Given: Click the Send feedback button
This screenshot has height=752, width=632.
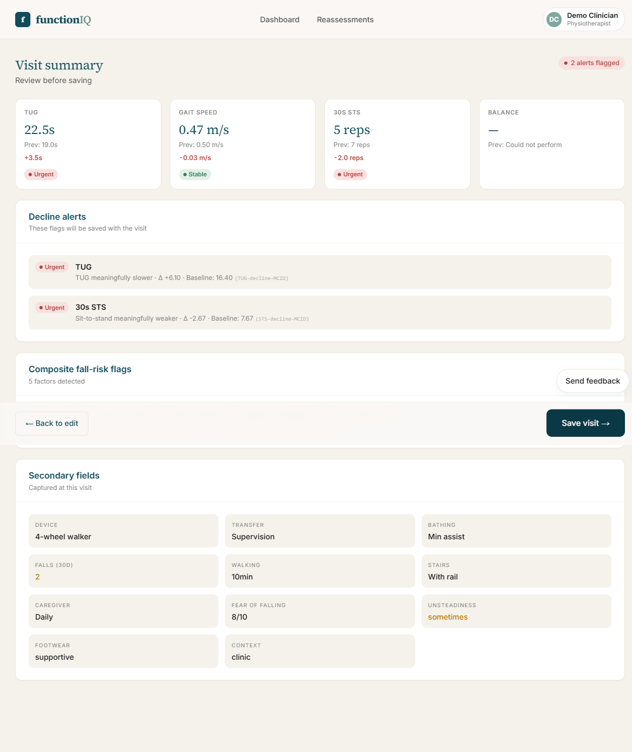Looking at the screenshot, I should point(592,381).
